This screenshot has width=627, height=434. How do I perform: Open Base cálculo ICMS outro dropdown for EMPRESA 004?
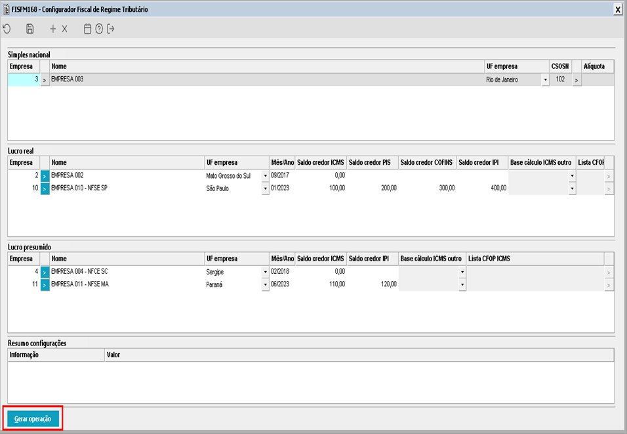tap(462, 272)
